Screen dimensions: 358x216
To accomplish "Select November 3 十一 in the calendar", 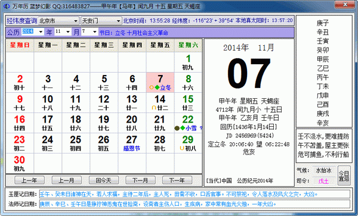I will [x=48, y=82].
